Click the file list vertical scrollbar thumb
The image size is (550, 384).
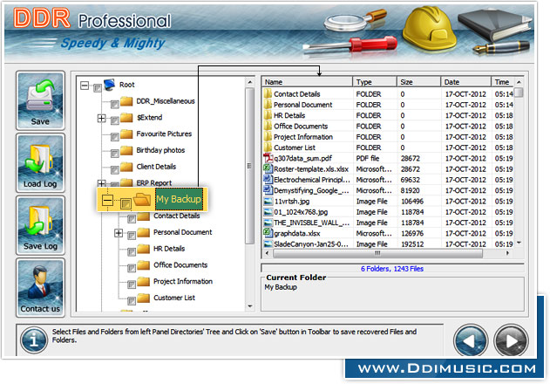pyautogui.click(x=519, y=93)
